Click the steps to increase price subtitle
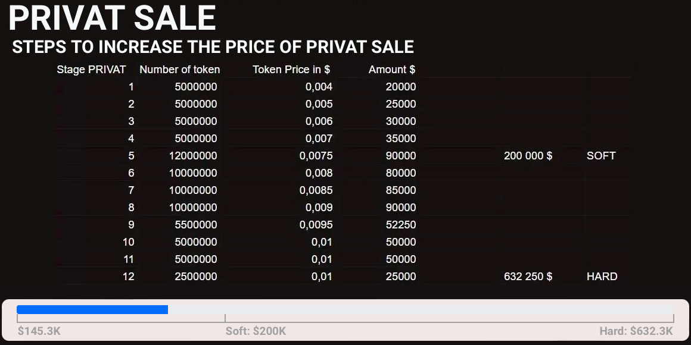This screenshot has height=345, width=691. pyautogui.click(x=213, y=47)
